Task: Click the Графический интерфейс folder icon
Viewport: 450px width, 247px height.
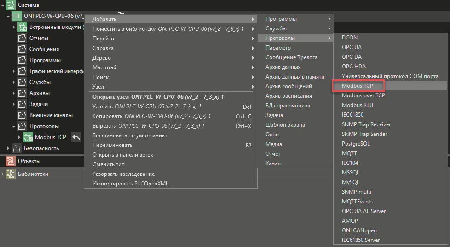Action: (x=22, y=71)
